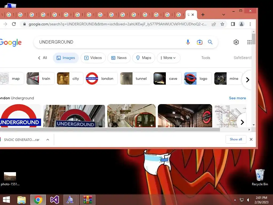
Task: Expand the More search filters menu
Action: (x=168, y=58)
